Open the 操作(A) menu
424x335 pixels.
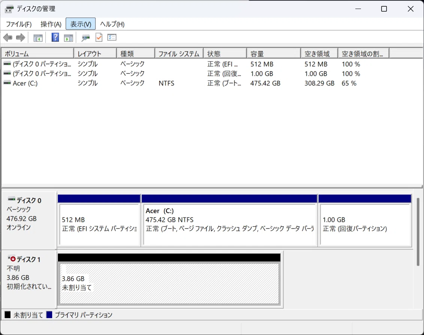[x=51, y=24]
